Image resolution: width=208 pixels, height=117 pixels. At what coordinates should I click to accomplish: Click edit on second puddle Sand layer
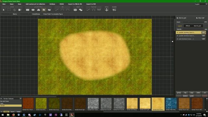tap(203, 36)
